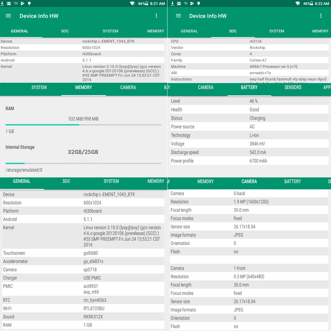
Task: Tap the Resolution row showing 0.3 MP (640x480)
Action: pos(249,276)
